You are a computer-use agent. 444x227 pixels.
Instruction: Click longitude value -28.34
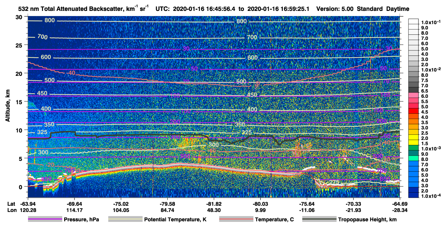click(400, 210)
